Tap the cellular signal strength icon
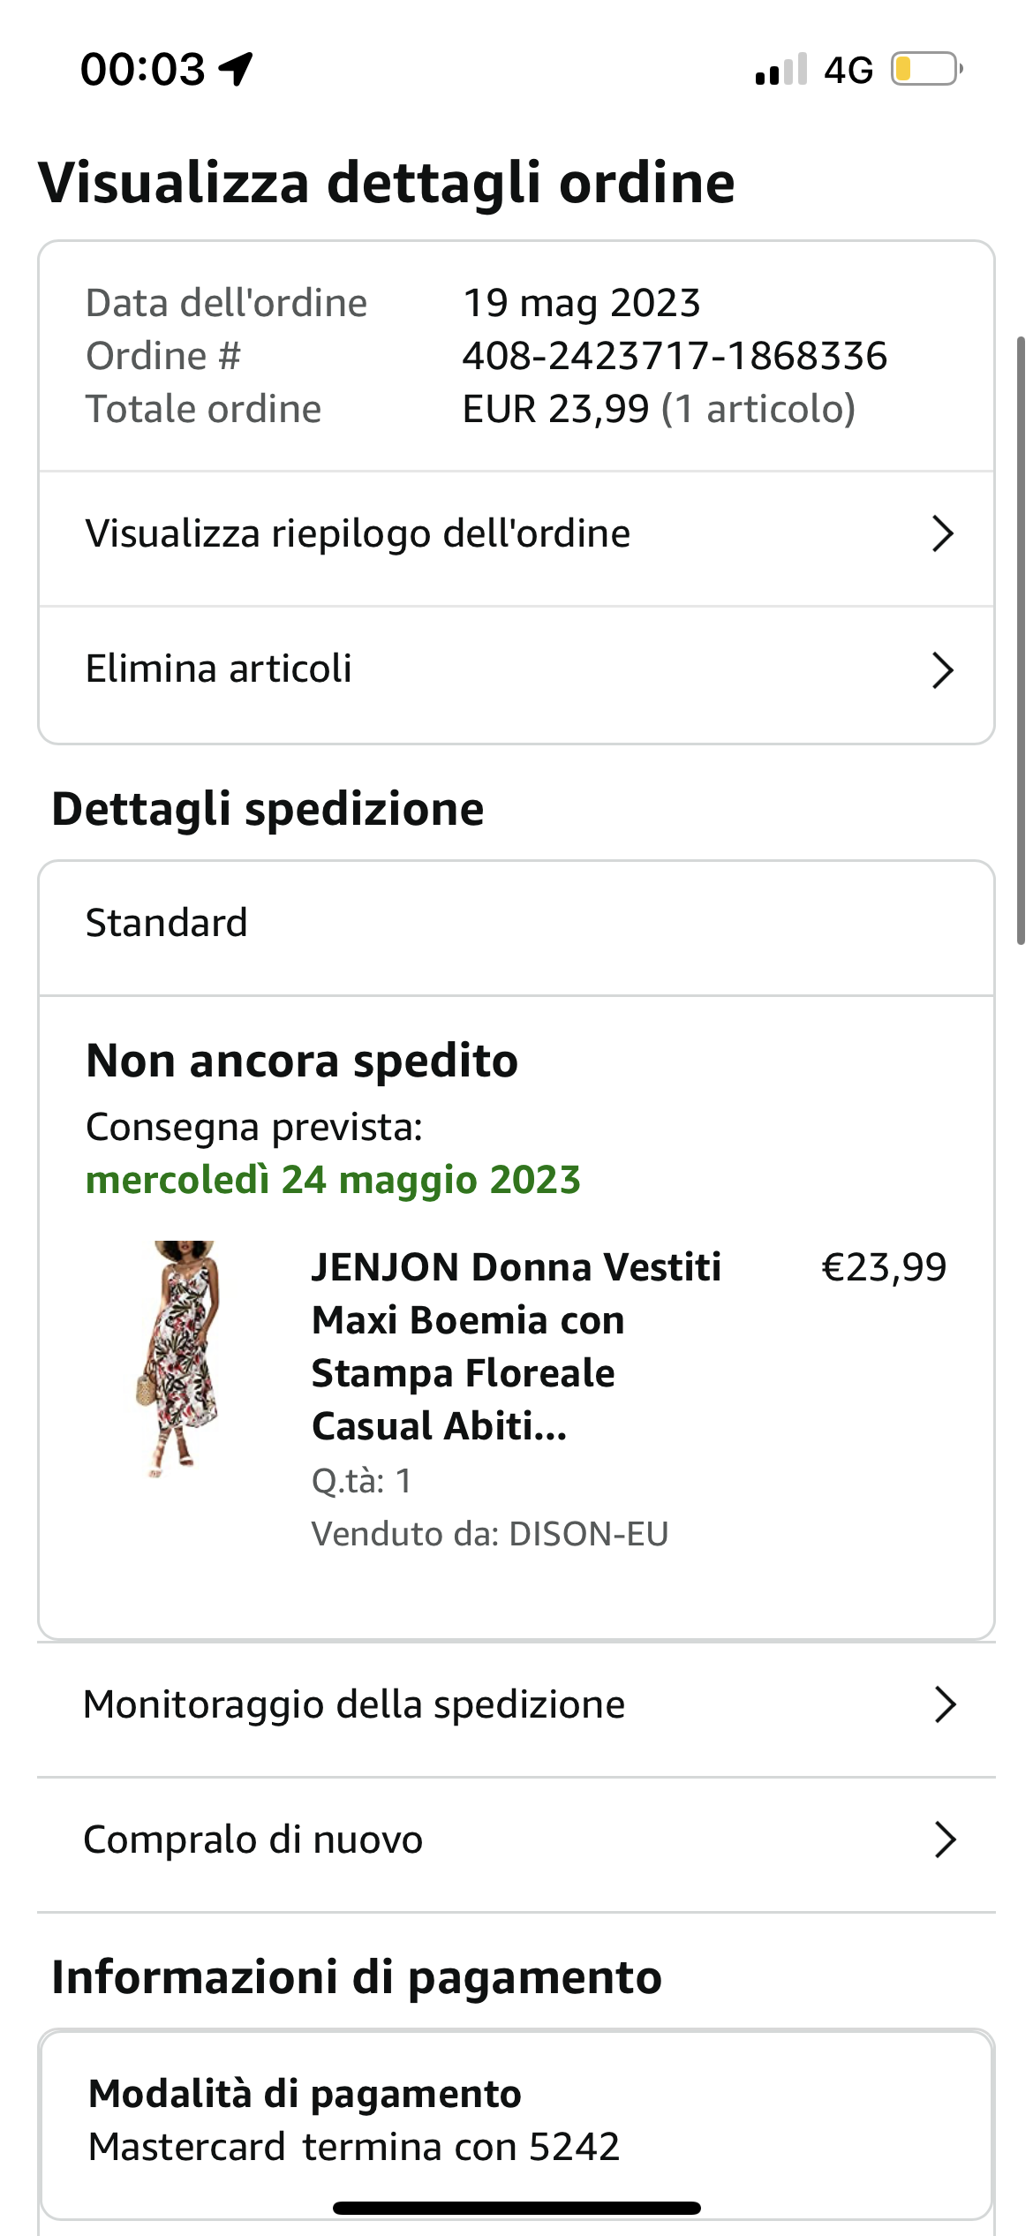This screenshot has height=2236, width=1033. (781, 70)
